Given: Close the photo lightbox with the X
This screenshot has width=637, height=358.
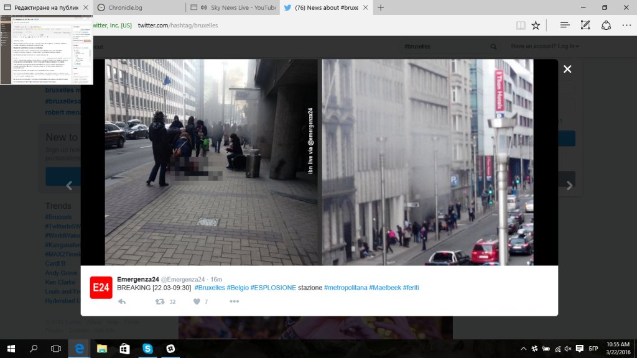Looking at the screenshot, I should tap(567, 70).
